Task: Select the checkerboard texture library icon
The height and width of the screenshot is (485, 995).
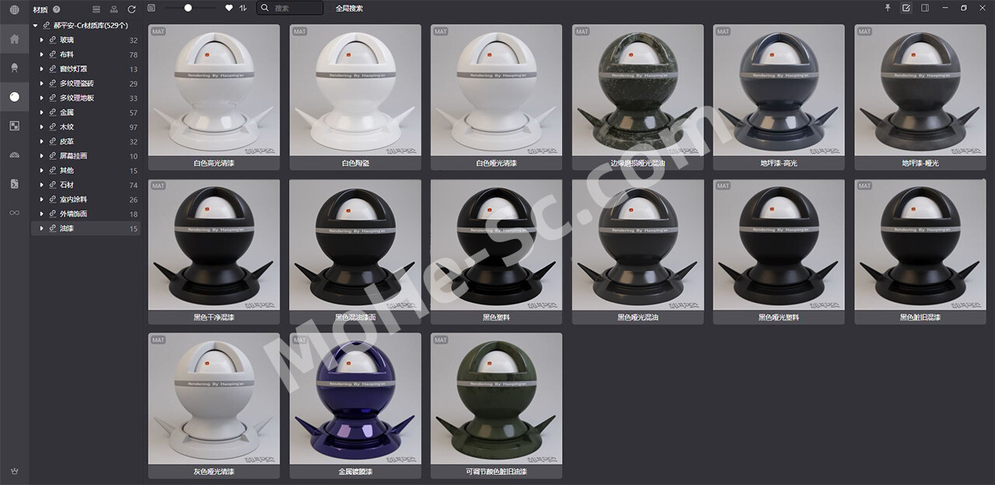Action: point(14,126)
